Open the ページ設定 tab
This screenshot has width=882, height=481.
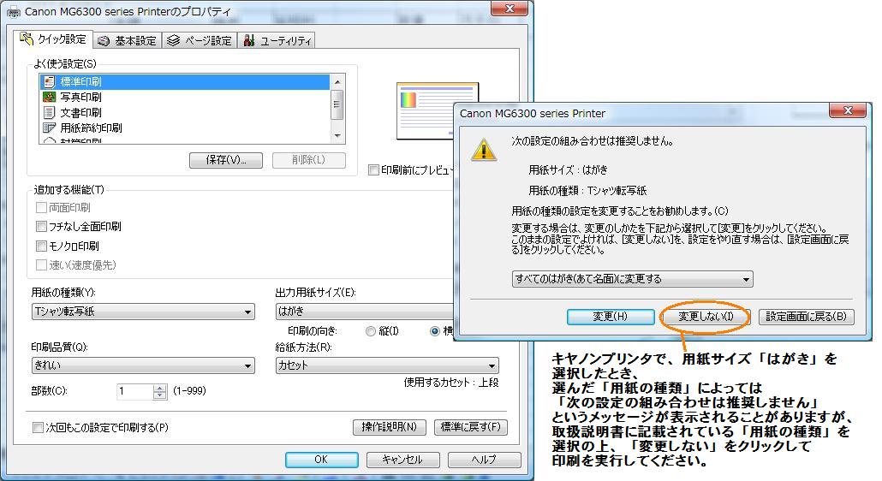(200, 40)
